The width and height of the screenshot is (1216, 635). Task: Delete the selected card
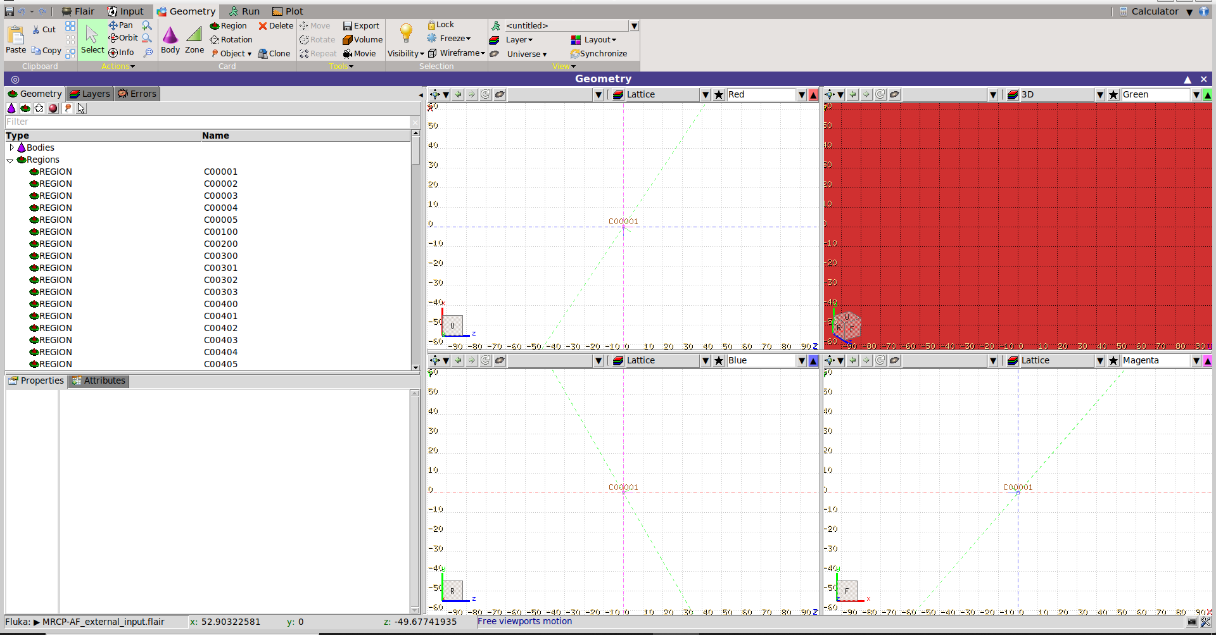275,26
